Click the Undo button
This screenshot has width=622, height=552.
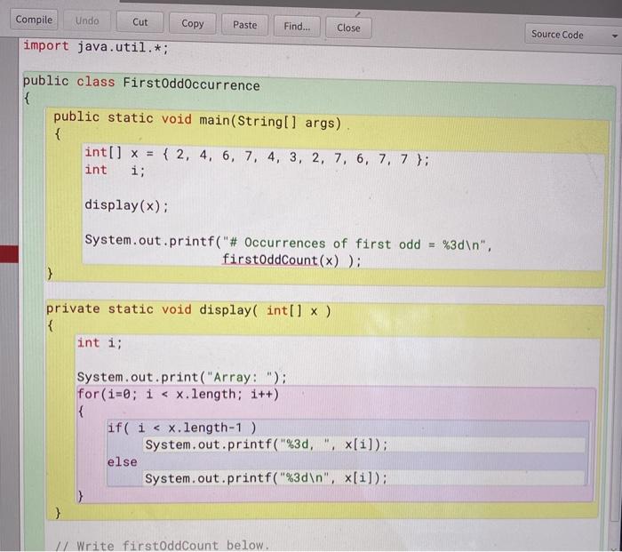click(87, 21)
